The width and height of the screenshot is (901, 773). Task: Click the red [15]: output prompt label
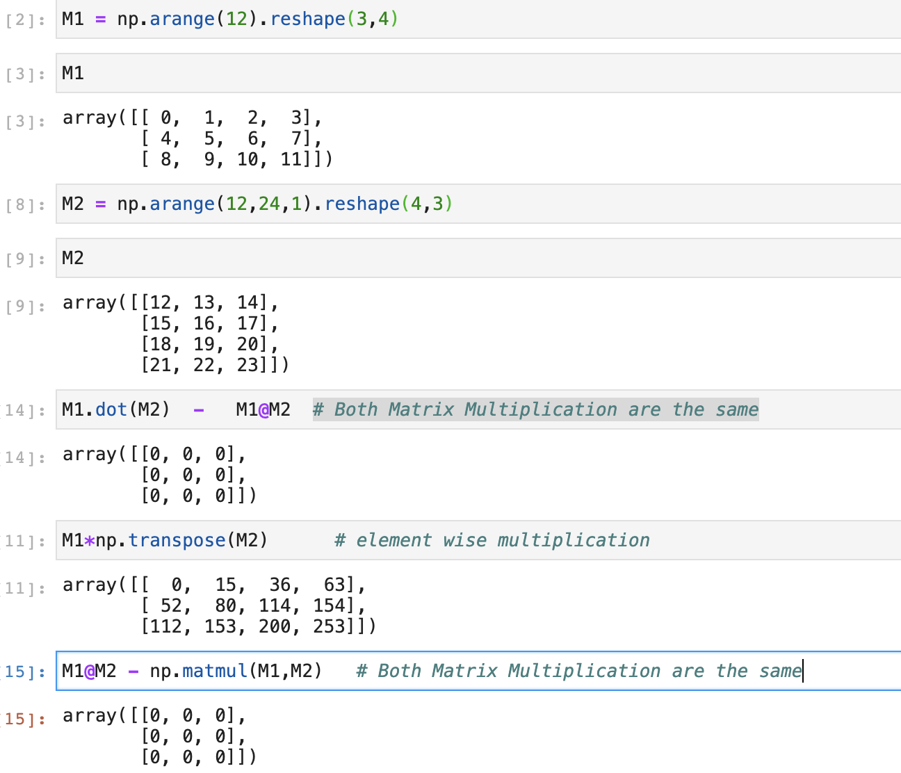24,719
